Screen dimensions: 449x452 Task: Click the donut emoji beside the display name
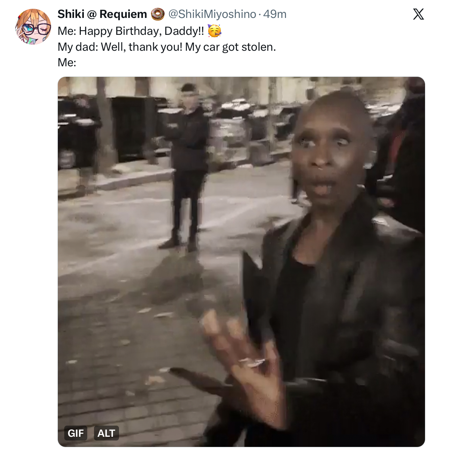tap(158, 14)
